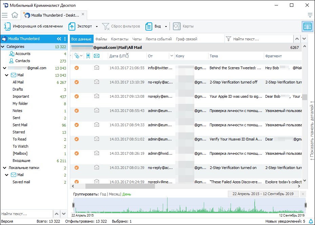Screen dimensions: 315x225
Task: Open extraction information (Информация об извлечении)
Action: tap(33, 26)
